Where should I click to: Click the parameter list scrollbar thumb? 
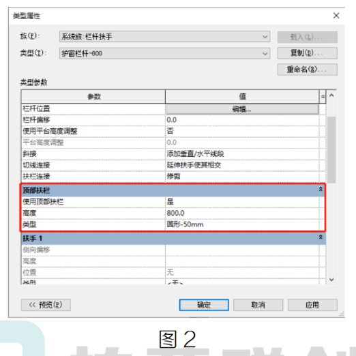pyautogui.click(x=331, y=150)
